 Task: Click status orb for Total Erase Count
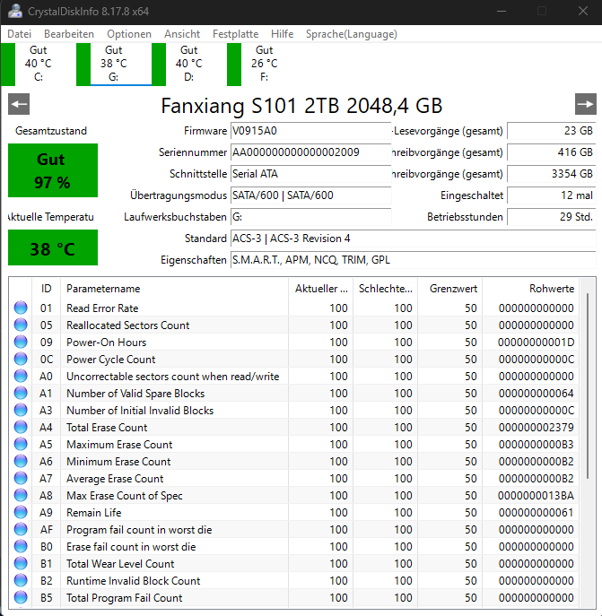click(x=21, y=427)
